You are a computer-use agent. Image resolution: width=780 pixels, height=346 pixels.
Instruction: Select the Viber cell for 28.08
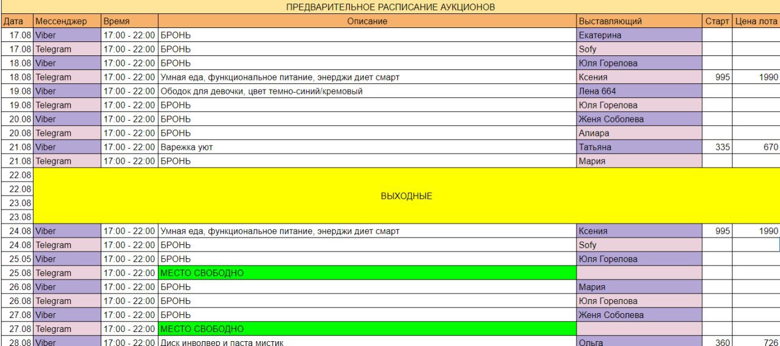67,342
